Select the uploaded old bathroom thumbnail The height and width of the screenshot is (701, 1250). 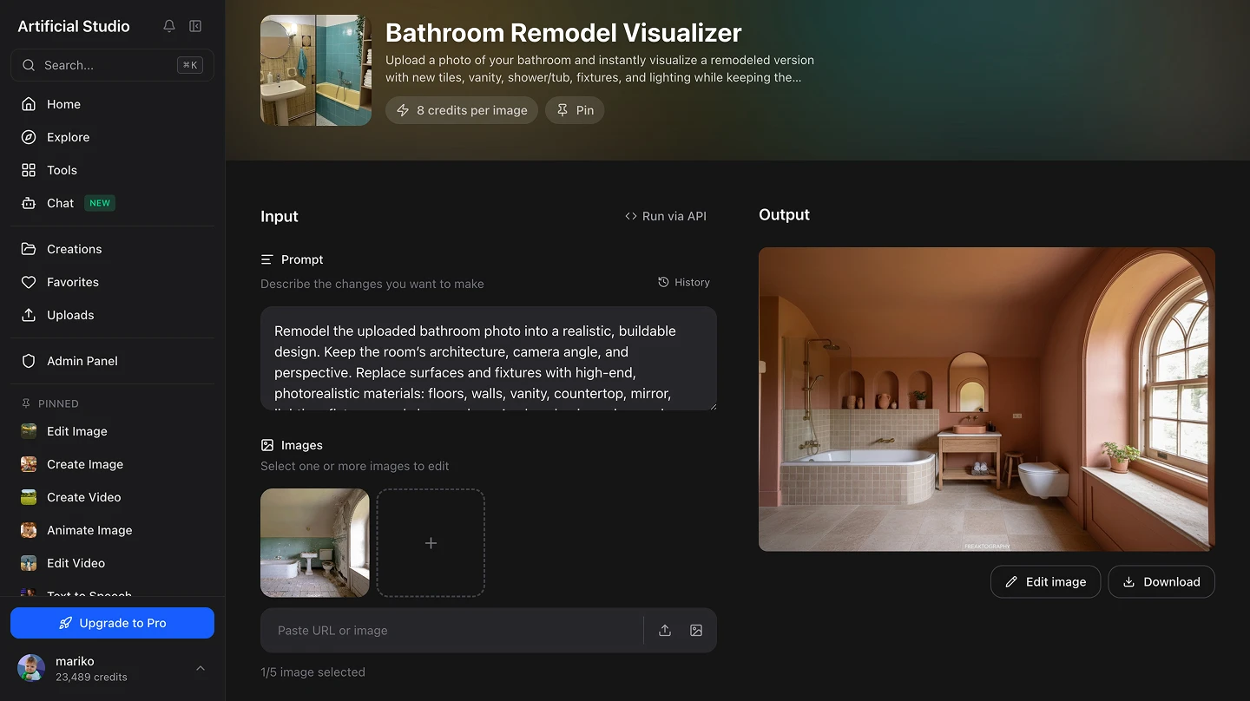click(x=315, y=543)
